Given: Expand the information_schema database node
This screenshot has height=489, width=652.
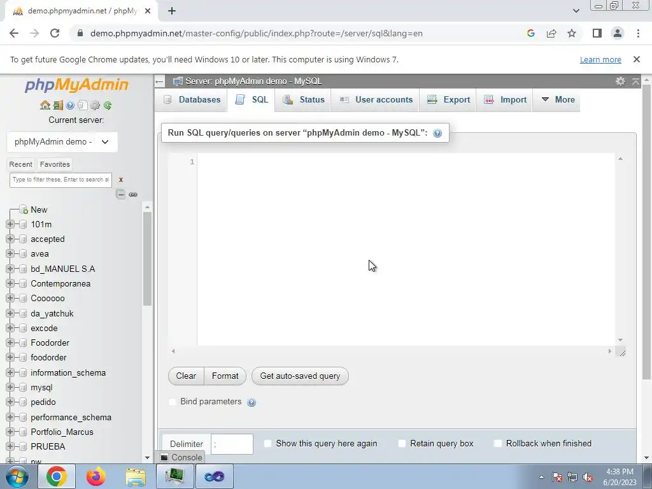Looking at the screenshot, I should pos(10,372).
